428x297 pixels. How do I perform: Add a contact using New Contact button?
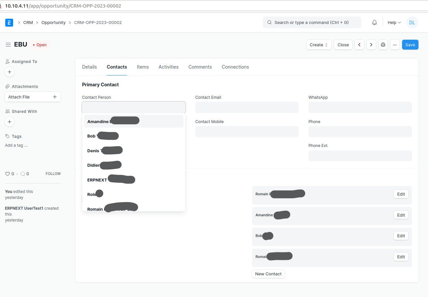tap(268, 274)
